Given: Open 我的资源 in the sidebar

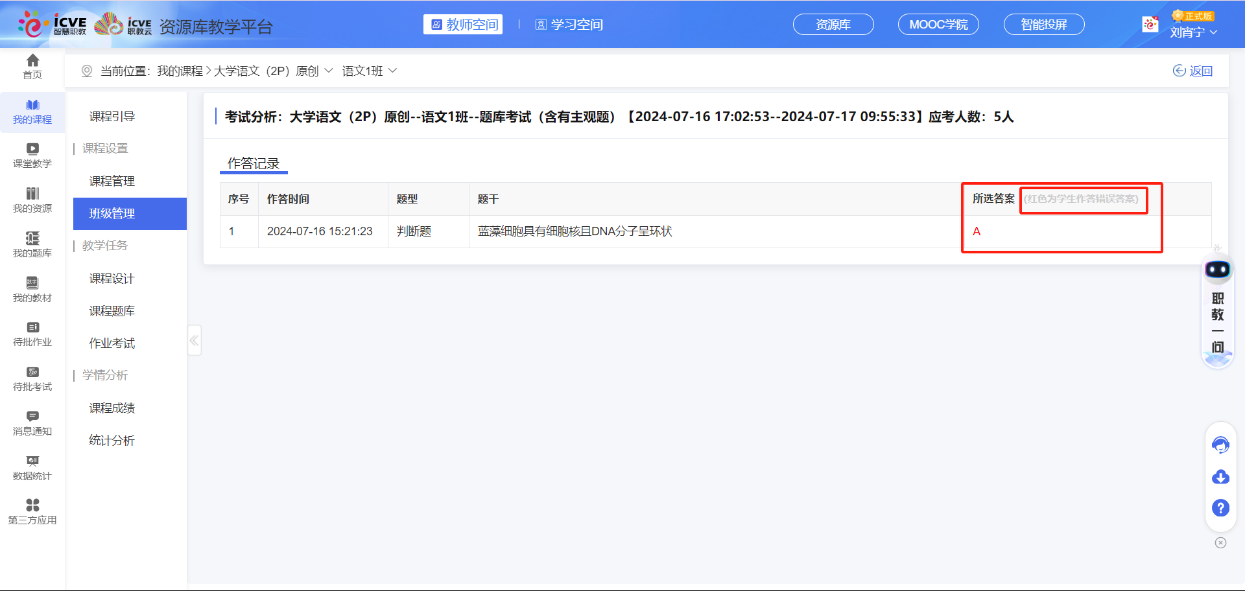Looking at the screenshot, I should click(32, 200).
